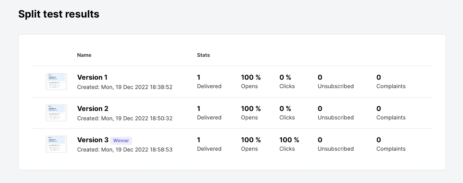Click the Stats column header
This screenshot has height=183, width=463.
click(x=203, y=55)
